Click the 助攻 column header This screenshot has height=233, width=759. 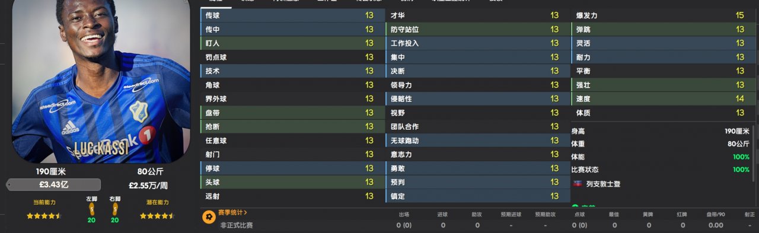pyautogui.click(x=477, y=215)
